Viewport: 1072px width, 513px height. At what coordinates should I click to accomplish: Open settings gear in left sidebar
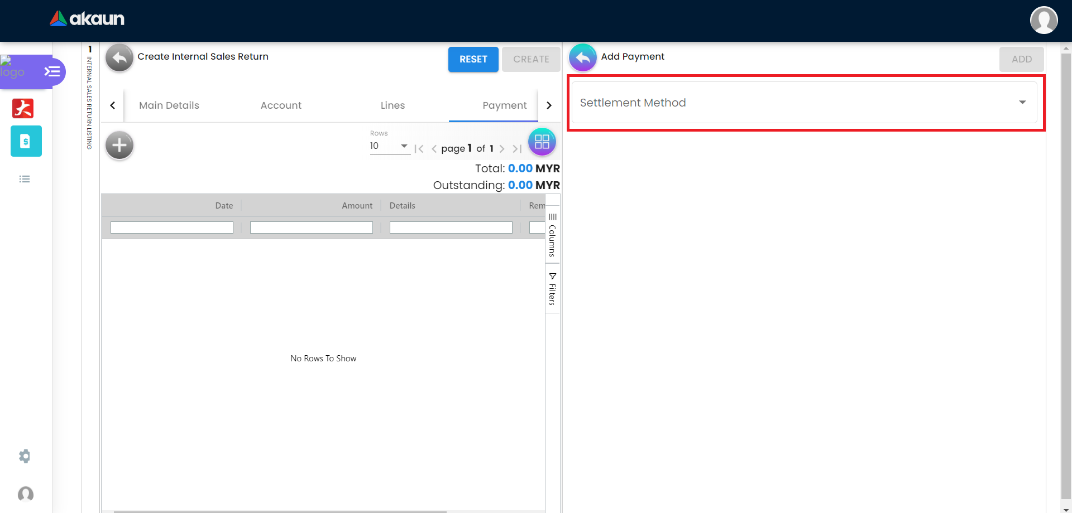pyautogui.click(x=25, y=456)
